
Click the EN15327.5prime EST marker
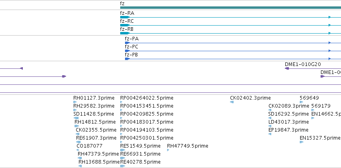coord(301,142)
